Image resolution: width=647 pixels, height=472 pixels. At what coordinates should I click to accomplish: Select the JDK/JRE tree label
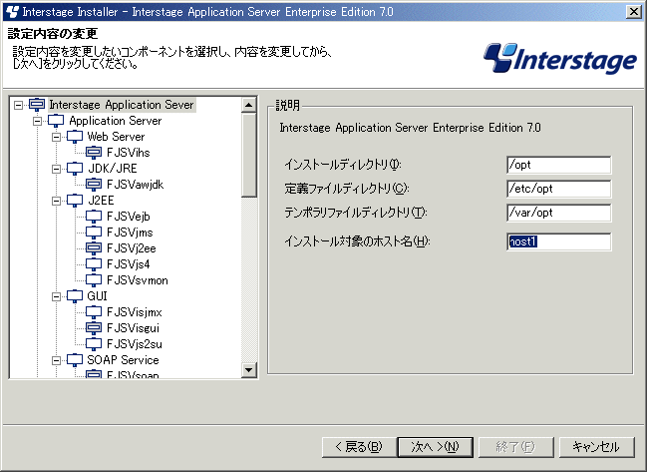[x=113, y=169]
